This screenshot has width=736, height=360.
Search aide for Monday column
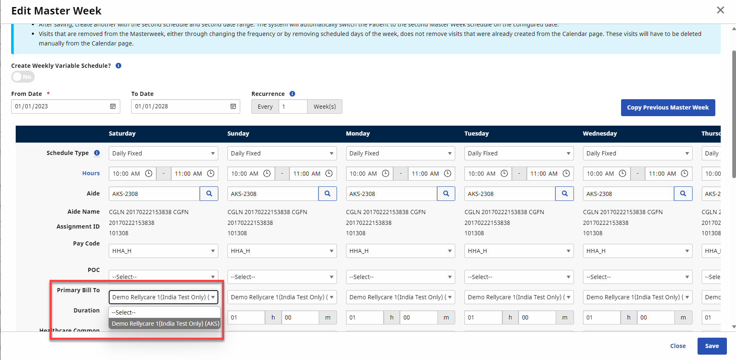tap(446, 193)
